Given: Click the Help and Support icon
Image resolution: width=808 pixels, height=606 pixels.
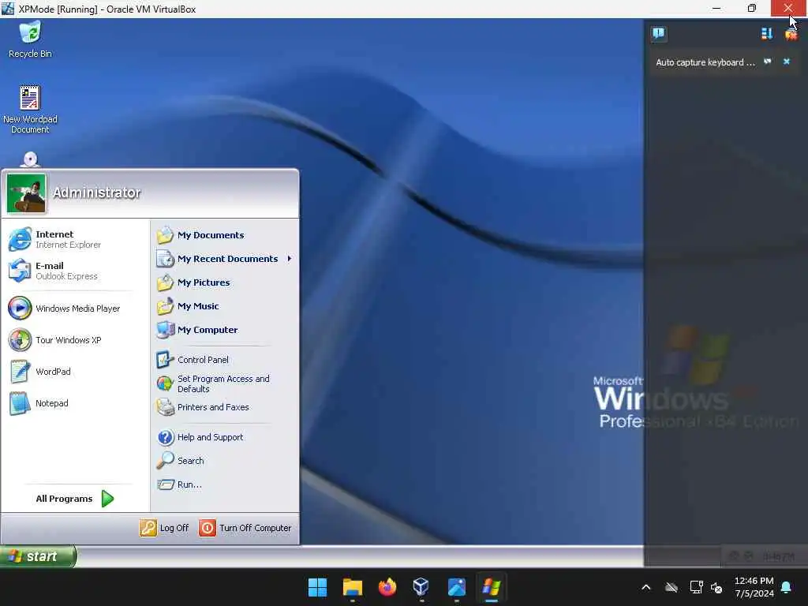Looking at the screenshot, I should pos(166,437).
